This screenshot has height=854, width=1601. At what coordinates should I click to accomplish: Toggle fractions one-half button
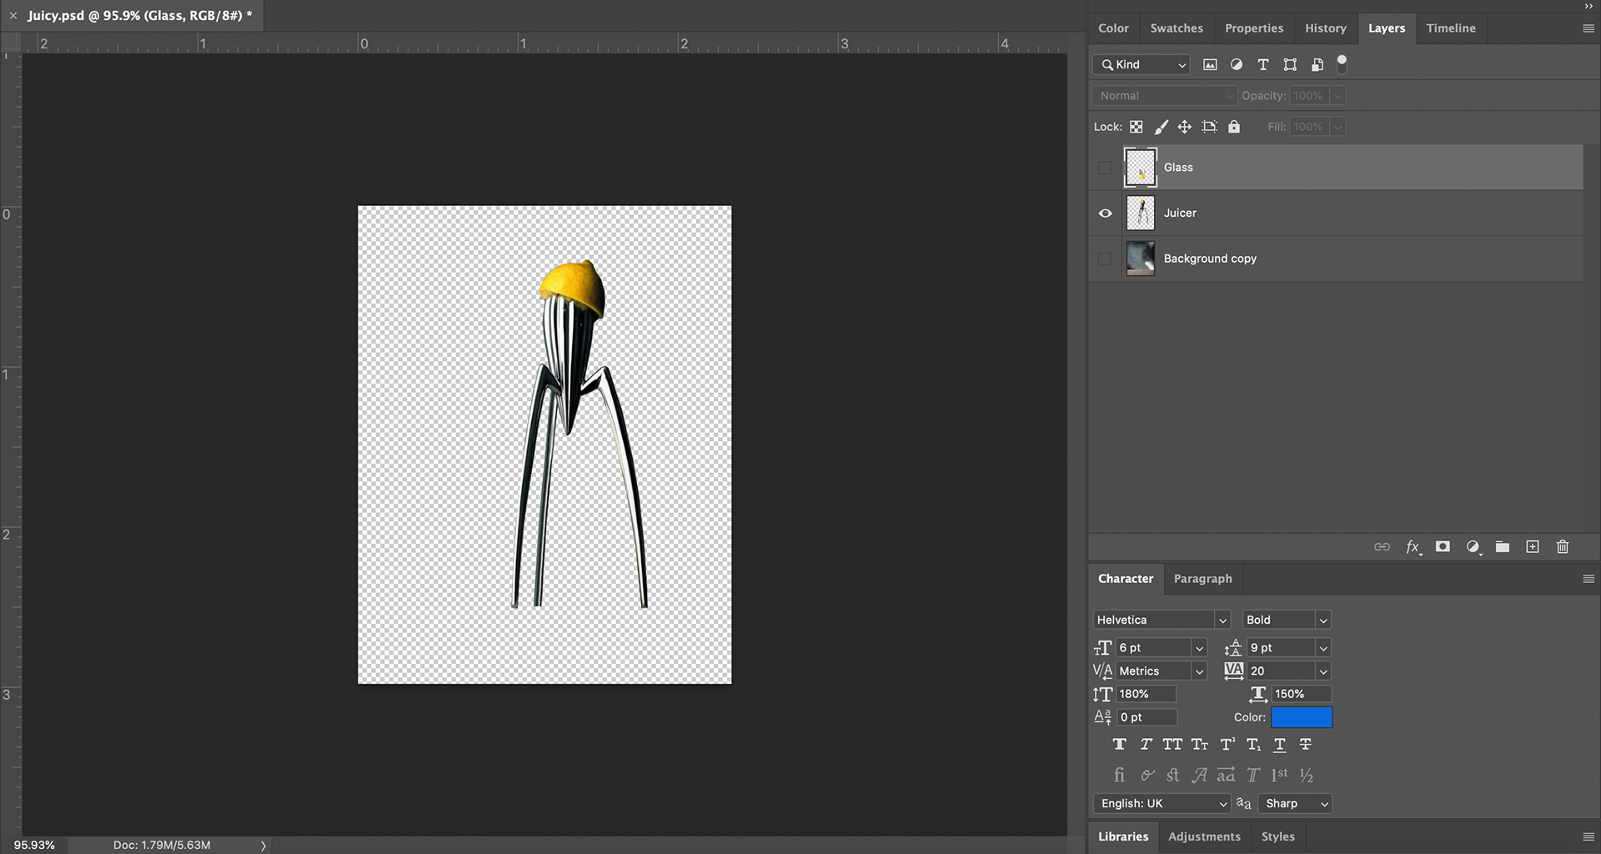click(x=1307, y=775)
